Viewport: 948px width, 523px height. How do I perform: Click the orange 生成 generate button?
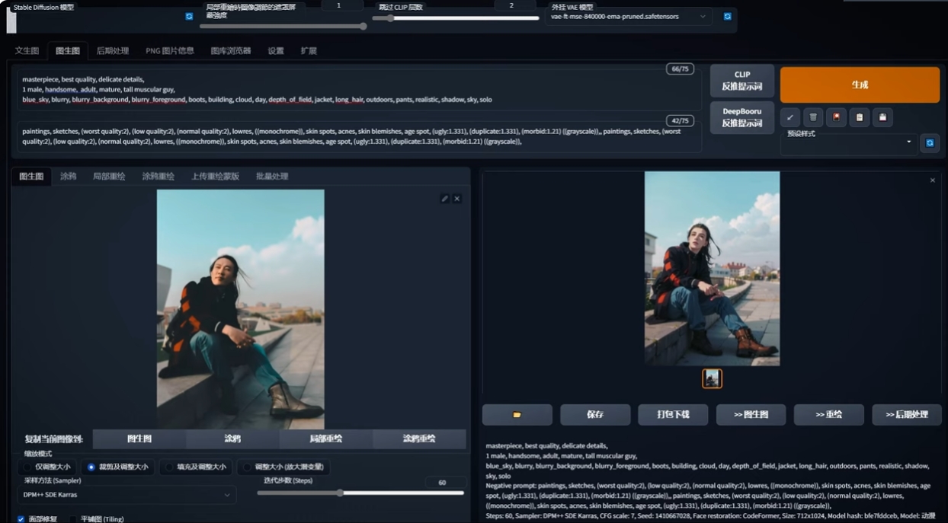tap(860, 85)
